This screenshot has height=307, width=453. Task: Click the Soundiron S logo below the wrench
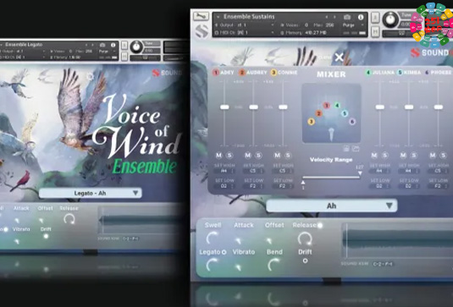(x=202, y=31)
